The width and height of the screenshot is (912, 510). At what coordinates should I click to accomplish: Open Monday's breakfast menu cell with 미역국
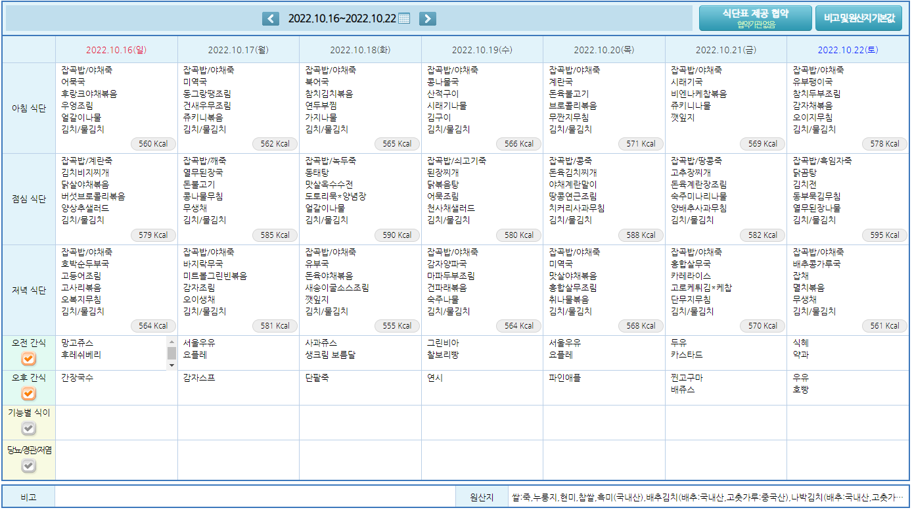pos(238,105)
